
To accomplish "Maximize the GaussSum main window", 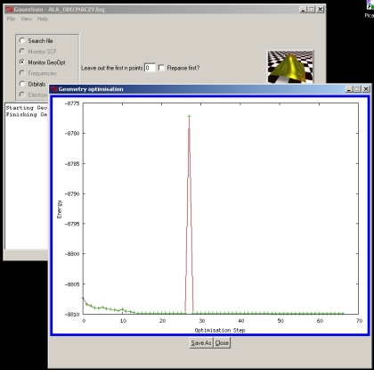I will (311, 10).
